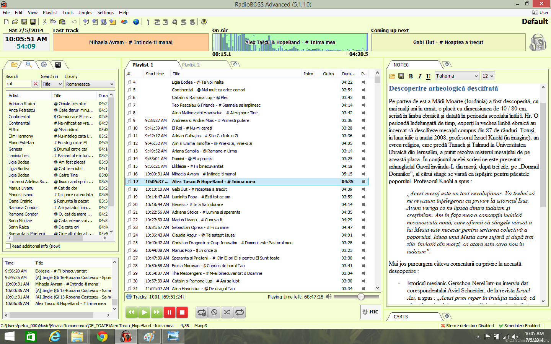The width and height of the screenshot is (551, 344).
Task: Open the clock scheduler tab in left panel
Action: point(44,65)
